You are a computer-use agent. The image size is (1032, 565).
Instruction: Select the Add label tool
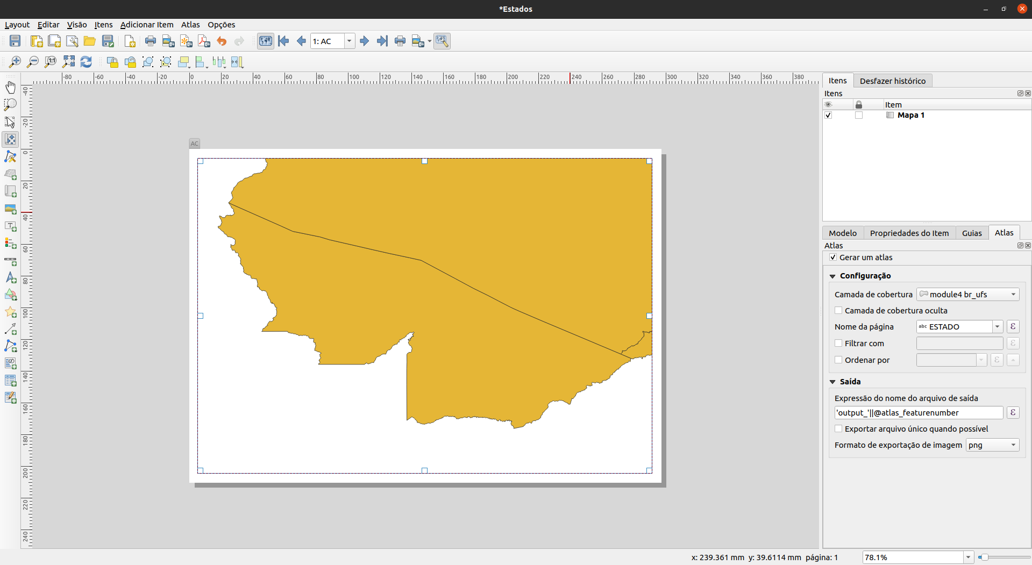tap(10, 226)
